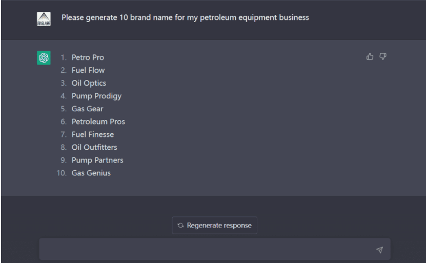This screenshot has height=263, width=426.
Task: Click the thumbs up icon
Action: pyautogui.click(x=370, y=56)
